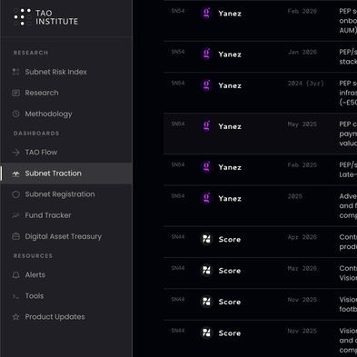The width and height of the screenshot is (357, 357).
Task: Open Alerts resource
Action: point(35,274)
